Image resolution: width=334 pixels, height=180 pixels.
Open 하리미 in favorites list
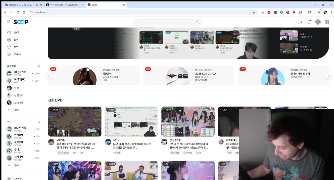click(23, 81)
